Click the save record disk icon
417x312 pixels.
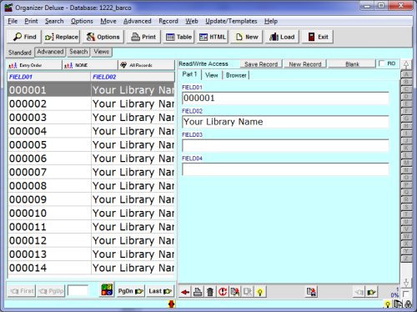pyautogui.click(x=311, y=292)
